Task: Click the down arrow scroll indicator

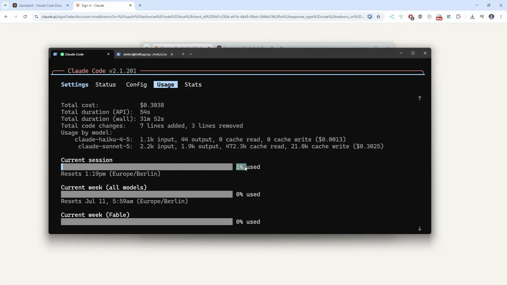Action: pos(420,229)
